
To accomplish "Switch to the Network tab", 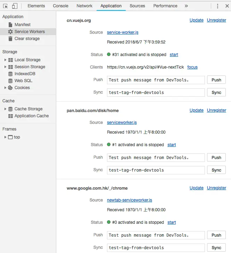I will (x=84, y=6).
